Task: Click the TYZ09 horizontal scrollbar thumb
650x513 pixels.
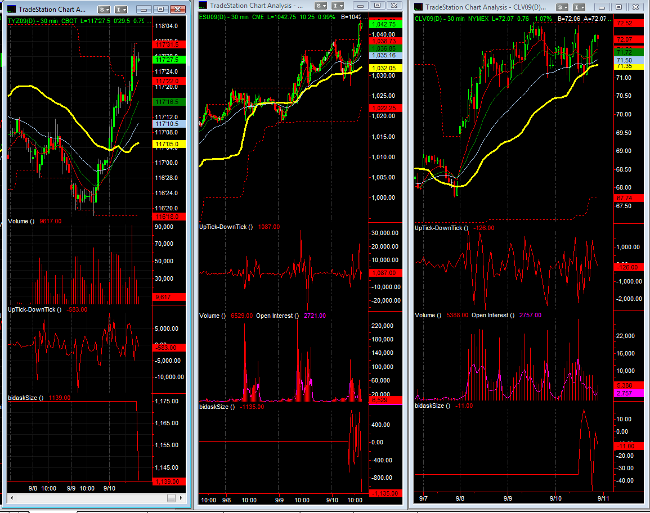Action: click(171, 498)
